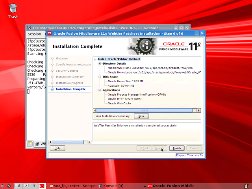Screen dimensions: 252x189
Task: Select the Oracle Web Cache row
Action: coord(119,104)
